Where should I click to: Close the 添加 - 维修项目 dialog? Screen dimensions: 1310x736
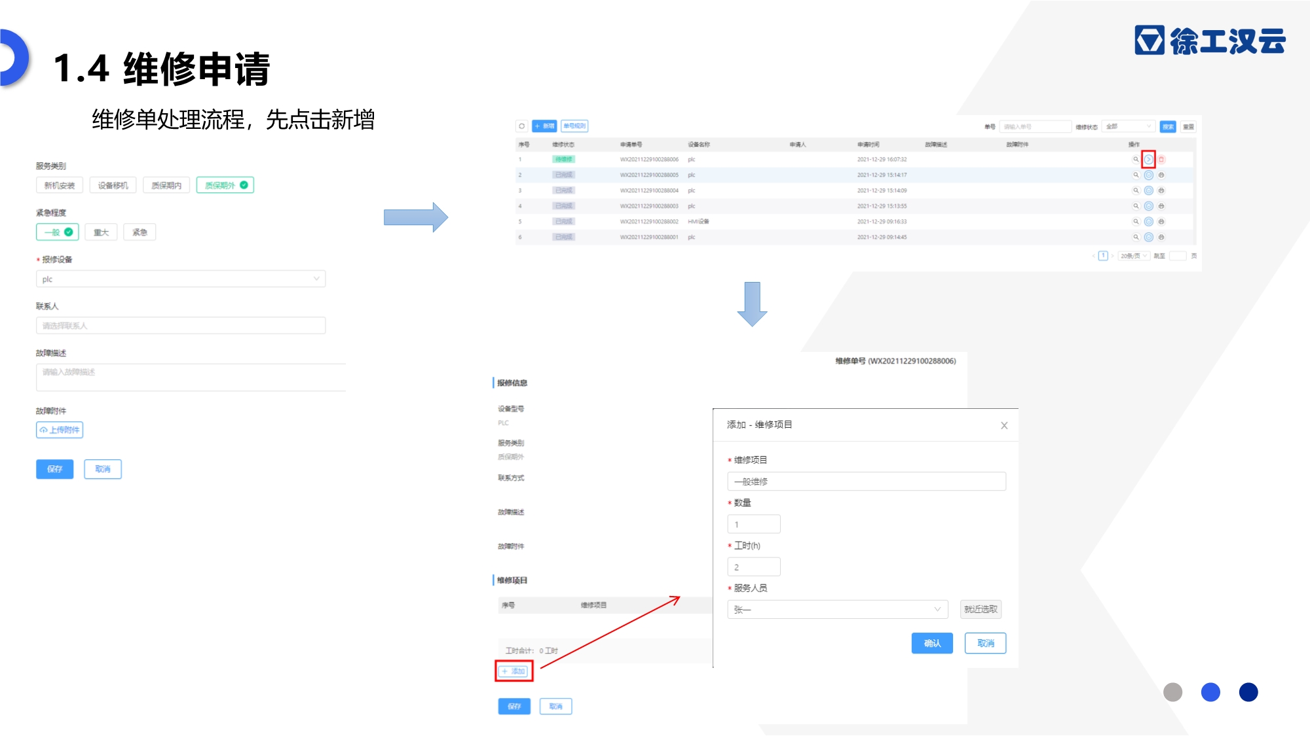point(1004,425)
